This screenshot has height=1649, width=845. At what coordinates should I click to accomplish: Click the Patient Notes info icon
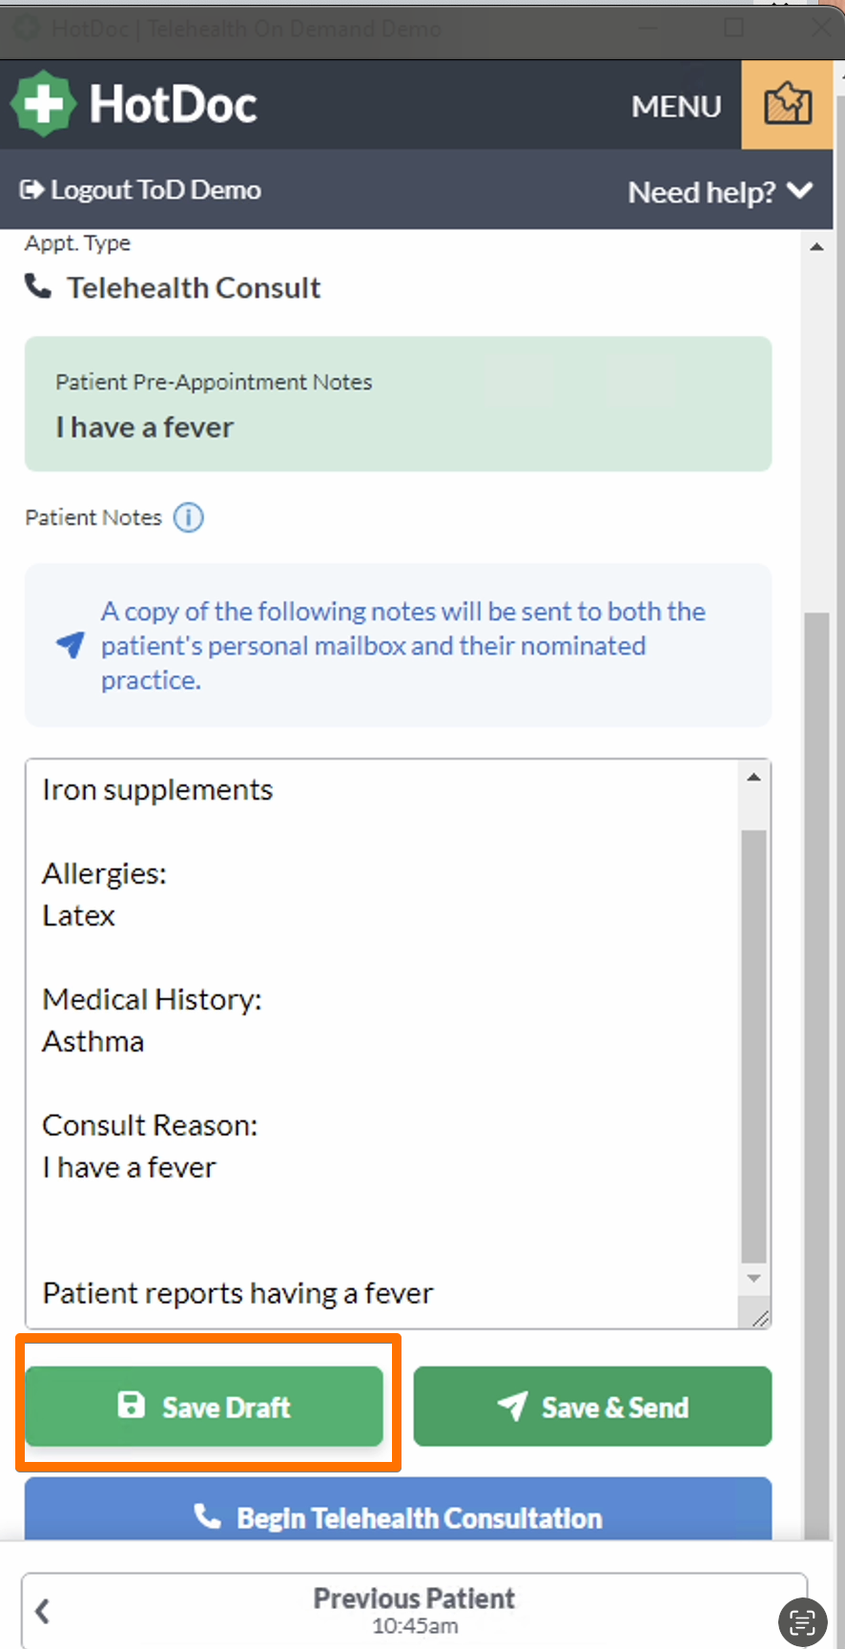(x=188, y=517)
